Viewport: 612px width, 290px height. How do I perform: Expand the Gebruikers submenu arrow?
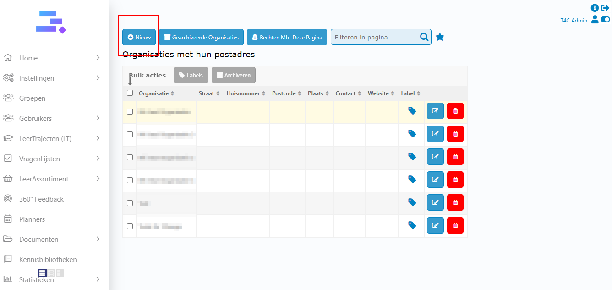click(98, 118)
